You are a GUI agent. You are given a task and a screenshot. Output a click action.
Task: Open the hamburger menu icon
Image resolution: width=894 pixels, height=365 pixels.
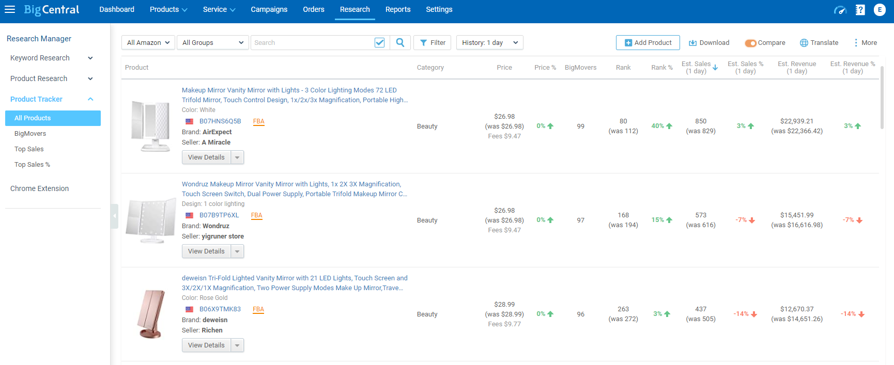(x=10, y=9)
